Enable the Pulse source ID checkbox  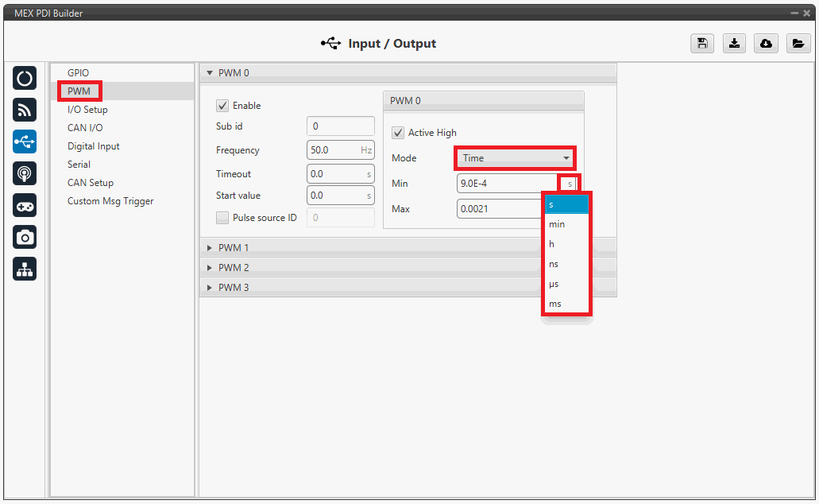click(x=222, y=218)
